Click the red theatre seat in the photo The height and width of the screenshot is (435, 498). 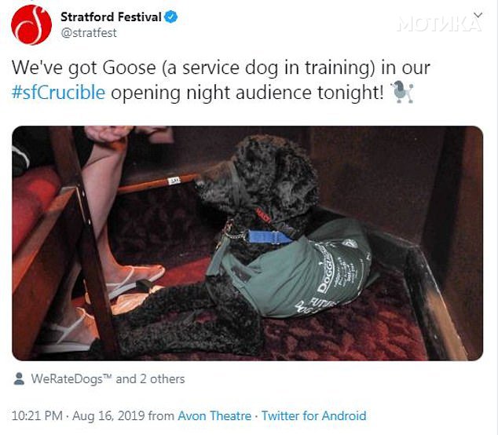click(x=33, y=203)
